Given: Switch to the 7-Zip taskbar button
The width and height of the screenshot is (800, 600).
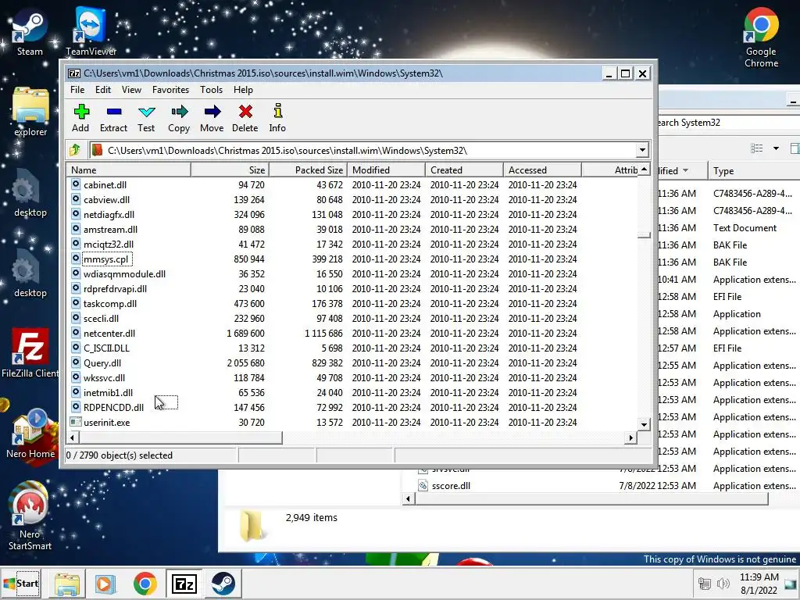Looking at the screenshot, I should pos(184,584).
